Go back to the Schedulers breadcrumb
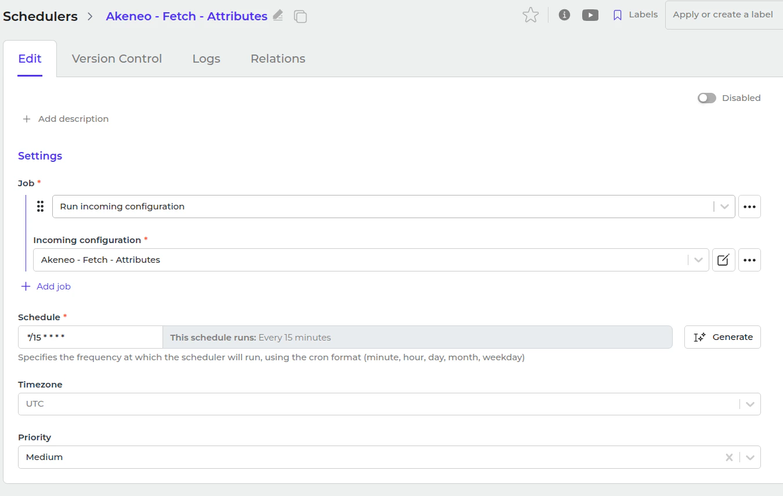The width and height of the screenshot is (783, 496). click(40, 16)
